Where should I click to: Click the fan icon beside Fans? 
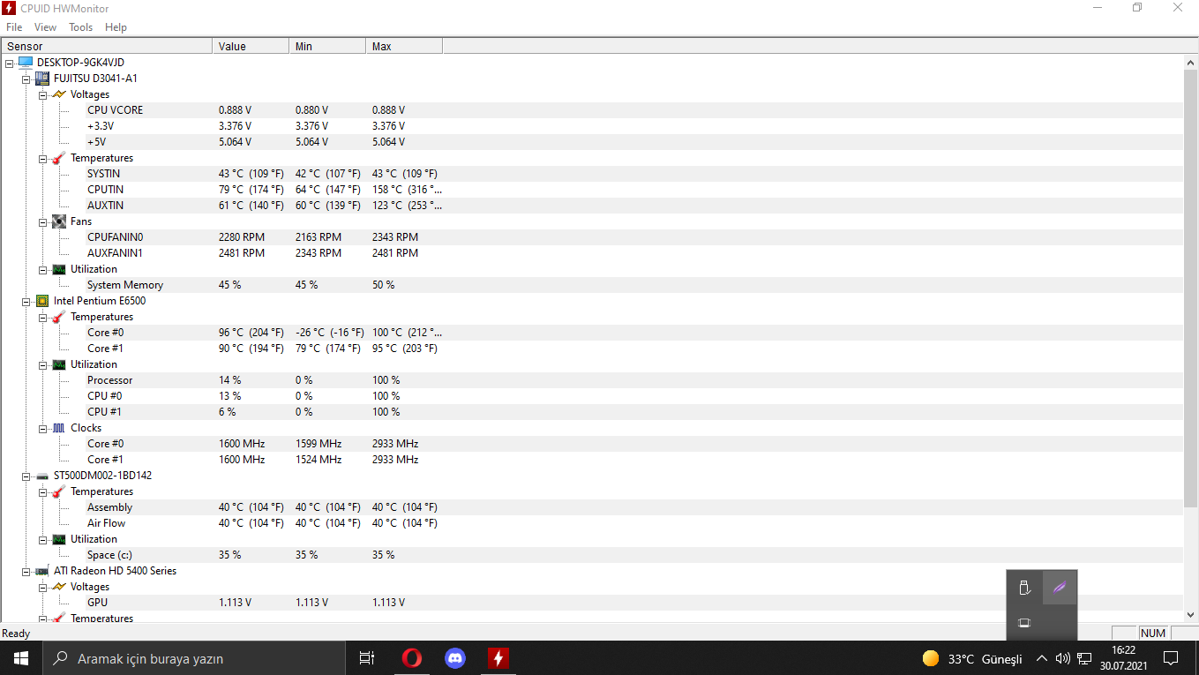pyautogui.click(x=58, y=221)
